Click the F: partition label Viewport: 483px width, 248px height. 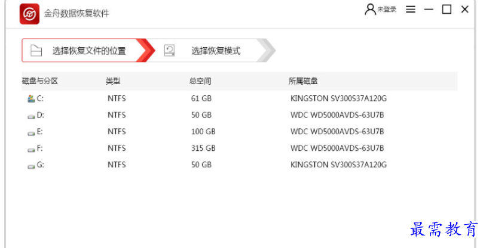[x=39, y=148]
